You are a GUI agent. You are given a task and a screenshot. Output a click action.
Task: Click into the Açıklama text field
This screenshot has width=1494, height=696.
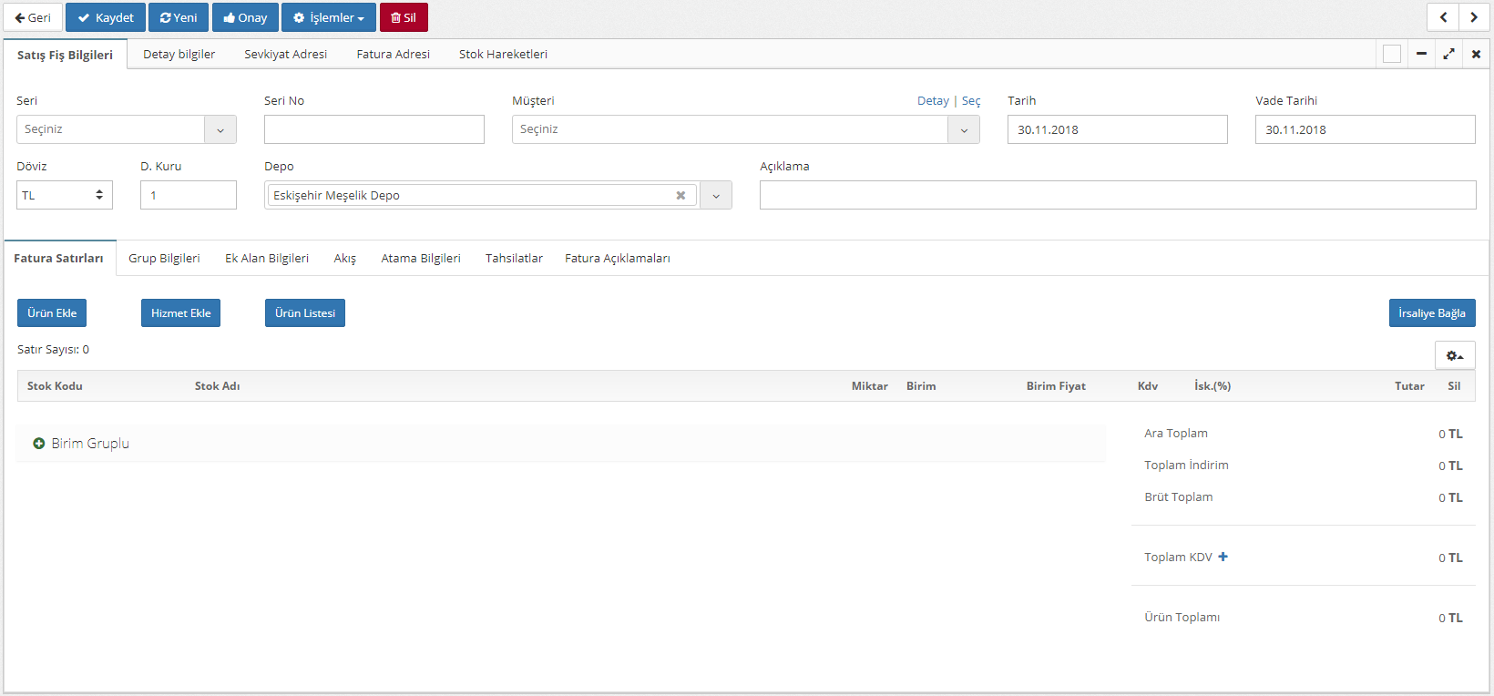[1118, 195]
